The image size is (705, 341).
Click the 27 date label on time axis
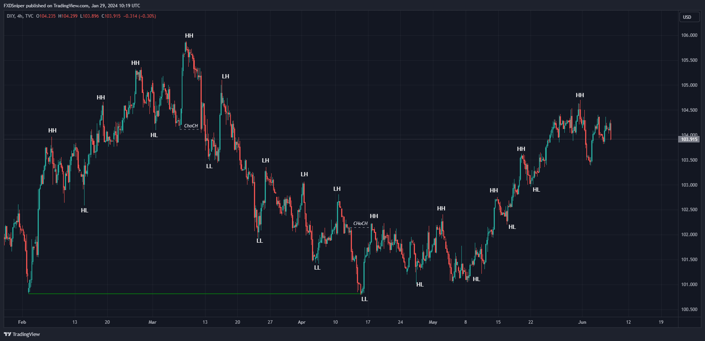point(270,322)
